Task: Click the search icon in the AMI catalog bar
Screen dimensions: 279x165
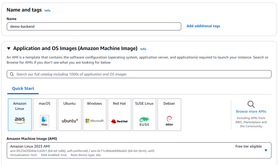Action: pos(12,74)
